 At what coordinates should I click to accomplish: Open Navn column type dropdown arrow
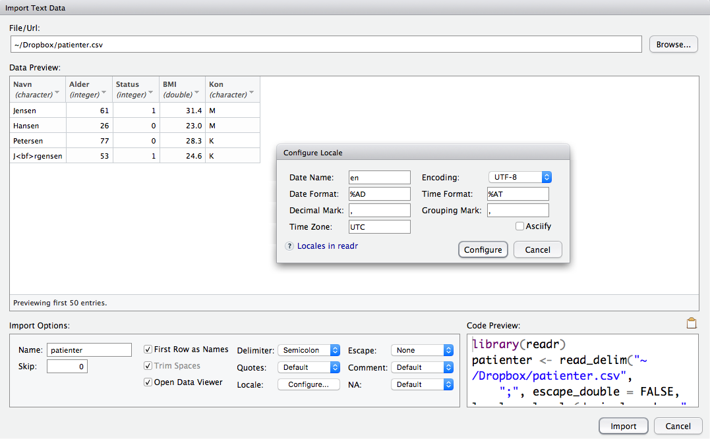tap(57, 93)
